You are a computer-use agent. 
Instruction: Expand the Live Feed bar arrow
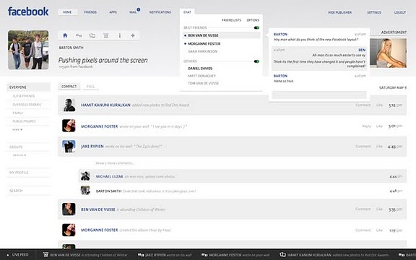[8, 255]
